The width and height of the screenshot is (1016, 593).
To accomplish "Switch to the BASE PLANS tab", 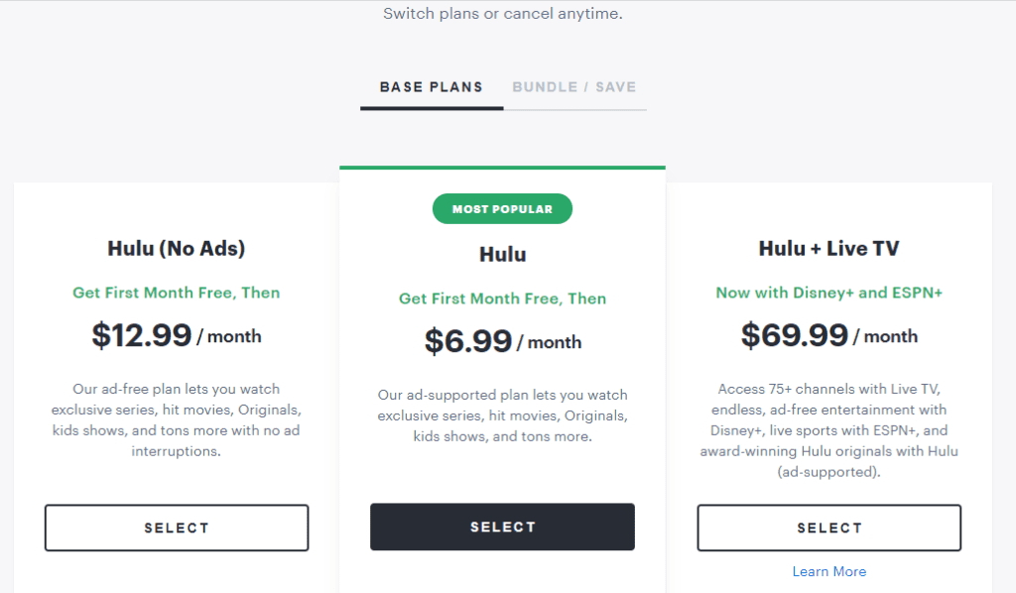I will point(431,87).
